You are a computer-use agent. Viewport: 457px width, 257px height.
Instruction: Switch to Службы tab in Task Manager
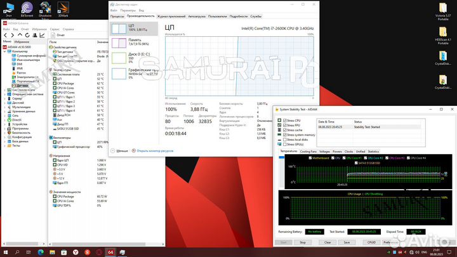(x=256, y=16)
